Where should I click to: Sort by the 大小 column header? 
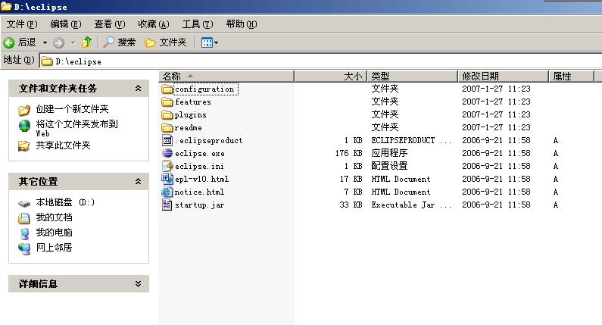click(x=331, y=76)
